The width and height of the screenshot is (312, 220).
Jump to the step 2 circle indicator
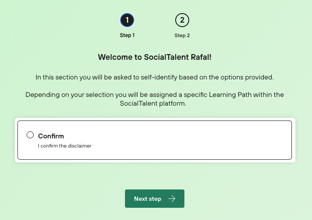(x=182, y=20)
